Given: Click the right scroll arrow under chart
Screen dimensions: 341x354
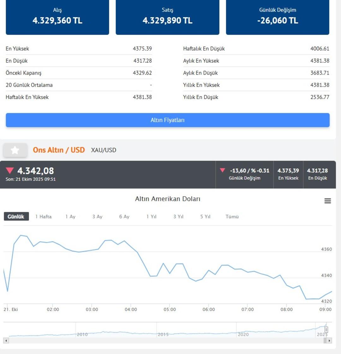Looking at the screenshot, I should coord(329,341).
